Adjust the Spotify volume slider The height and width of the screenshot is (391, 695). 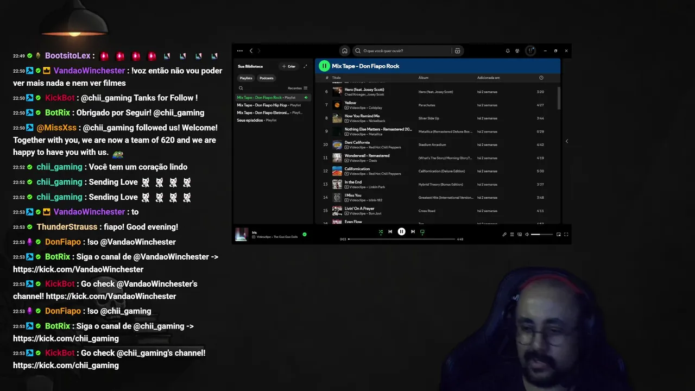(542, 235)
